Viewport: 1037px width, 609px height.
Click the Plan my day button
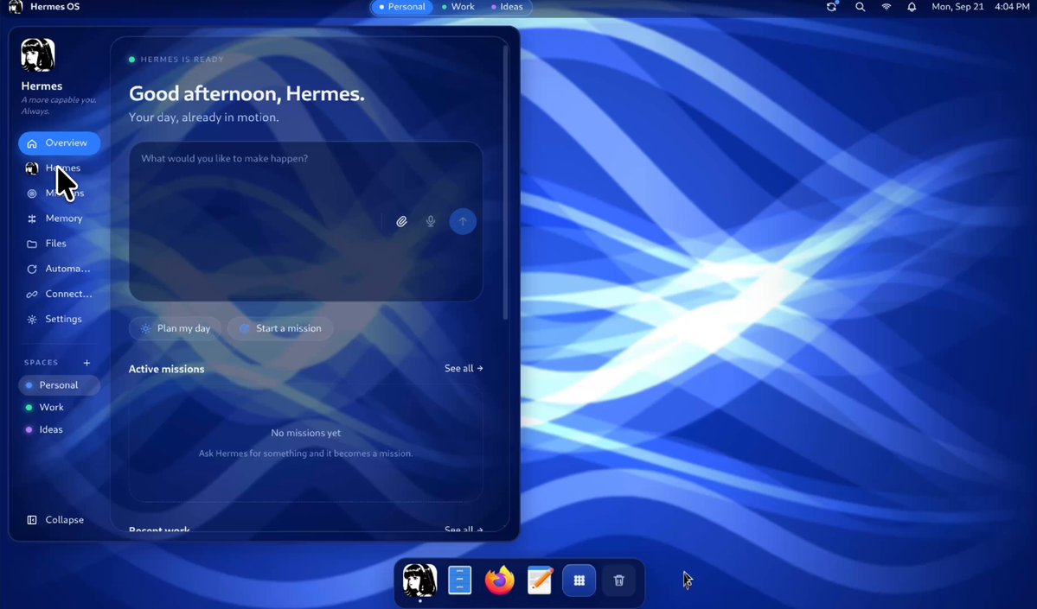click(176, 328)
